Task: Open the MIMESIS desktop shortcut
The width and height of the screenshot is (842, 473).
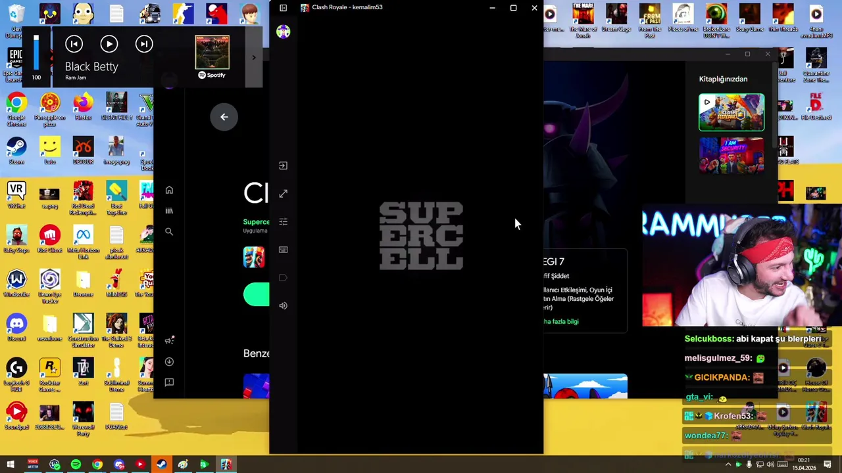Action: point(116,283)
